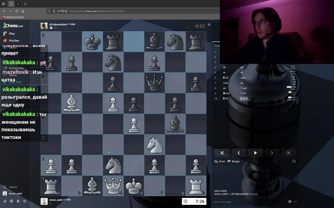Reload the page in browser
334x208 pixels.
[17, 11]
